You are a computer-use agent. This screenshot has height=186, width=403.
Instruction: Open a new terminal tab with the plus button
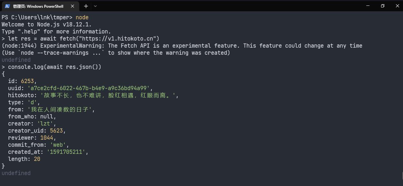(x=86, y=6)
